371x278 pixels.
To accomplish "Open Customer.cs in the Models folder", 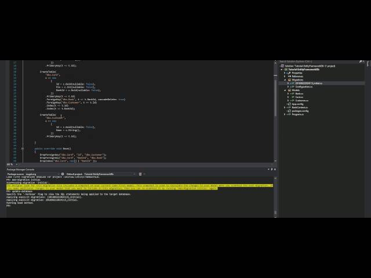I will (x=301, y=100).
